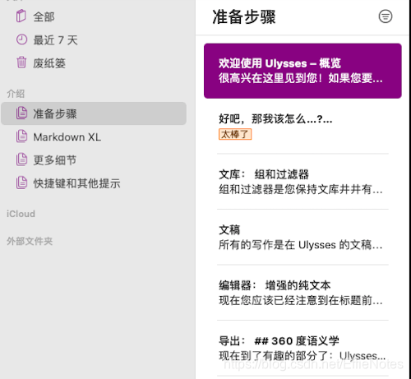Click the 现在您应该已经注意到在标题前 preview text
The width and height of the screenshot is (411, 379).
point(301,300)
